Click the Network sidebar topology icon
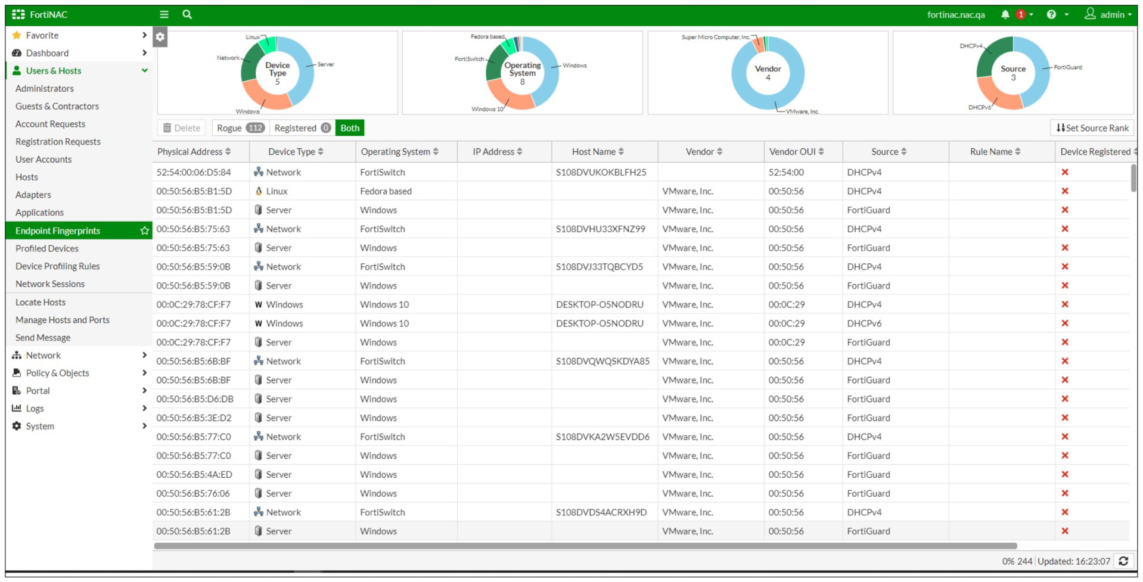The image size is (1143, 582). [x=17, y=355]
